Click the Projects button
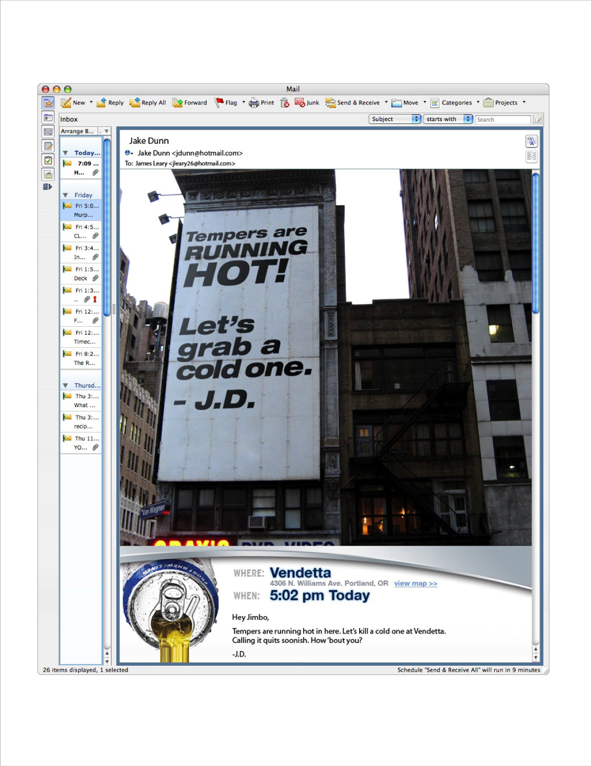Image resolution: width=591 pixels, height=766 pixels. click(x=501, y=103)
